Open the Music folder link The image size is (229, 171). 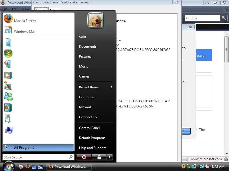(x=84, y=66)
